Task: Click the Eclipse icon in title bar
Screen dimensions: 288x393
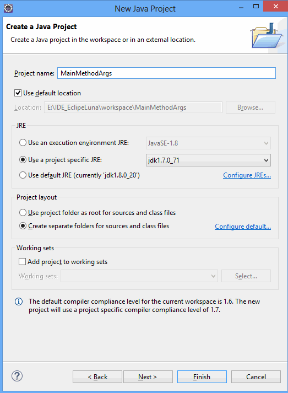Action: [x=8, y=8]
